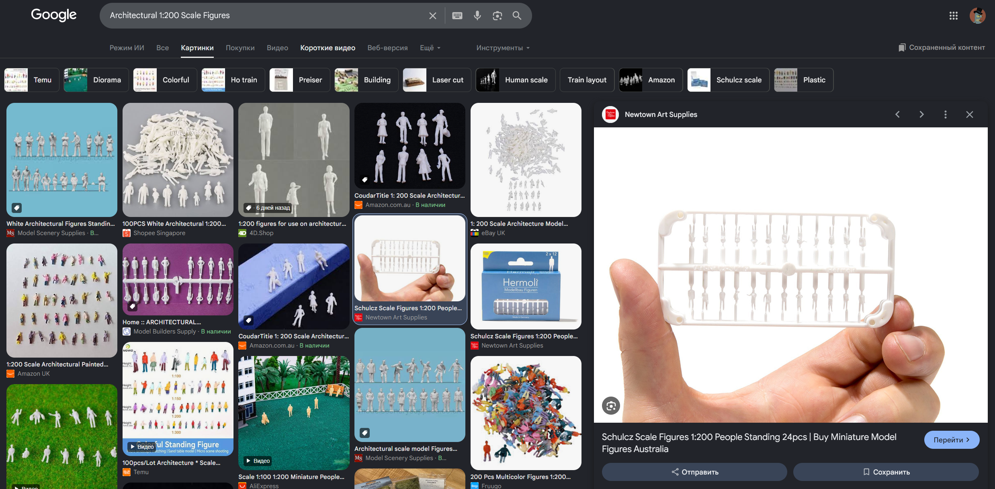Filter images by the Diorama chip
The image size is (995, 489).
point(96,80)
